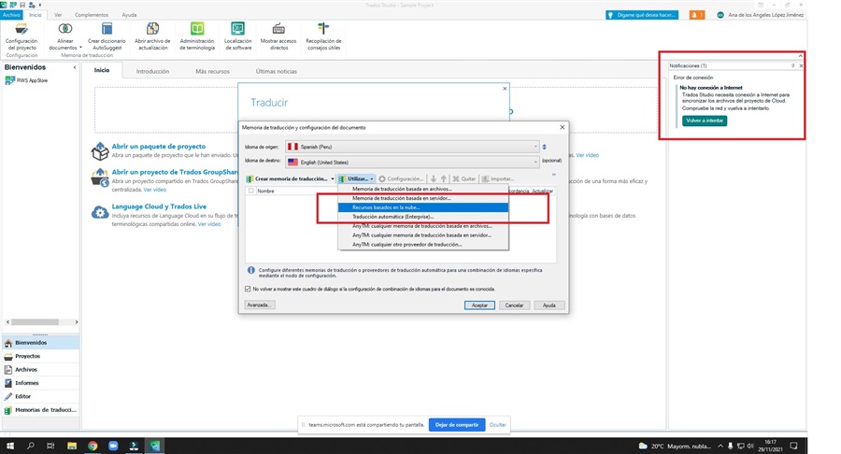Click the Ocultar link in sharing bar
Screen dimensions: 841x454
(x=498, y=424)
